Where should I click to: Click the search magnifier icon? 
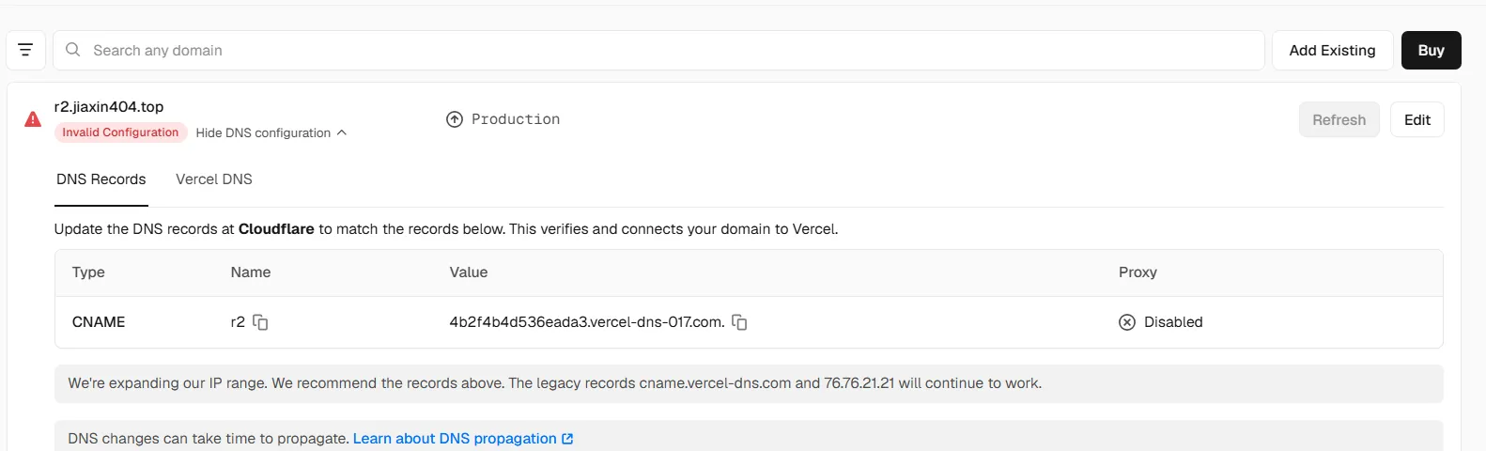pos(72,50)
